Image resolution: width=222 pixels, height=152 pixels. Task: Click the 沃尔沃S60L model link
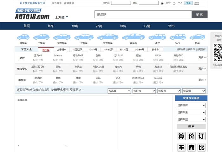pyautogui.click(x=138, y=78)
